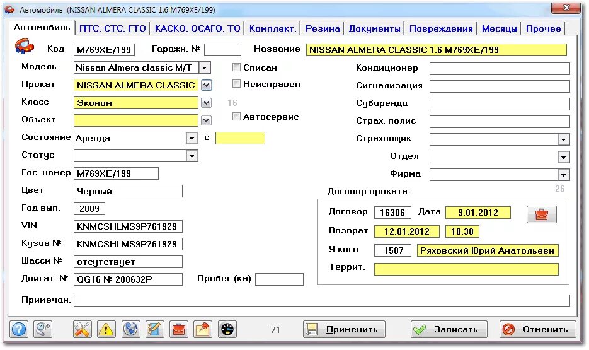Switch to the Повреждения tab

(x=441, y=28)
